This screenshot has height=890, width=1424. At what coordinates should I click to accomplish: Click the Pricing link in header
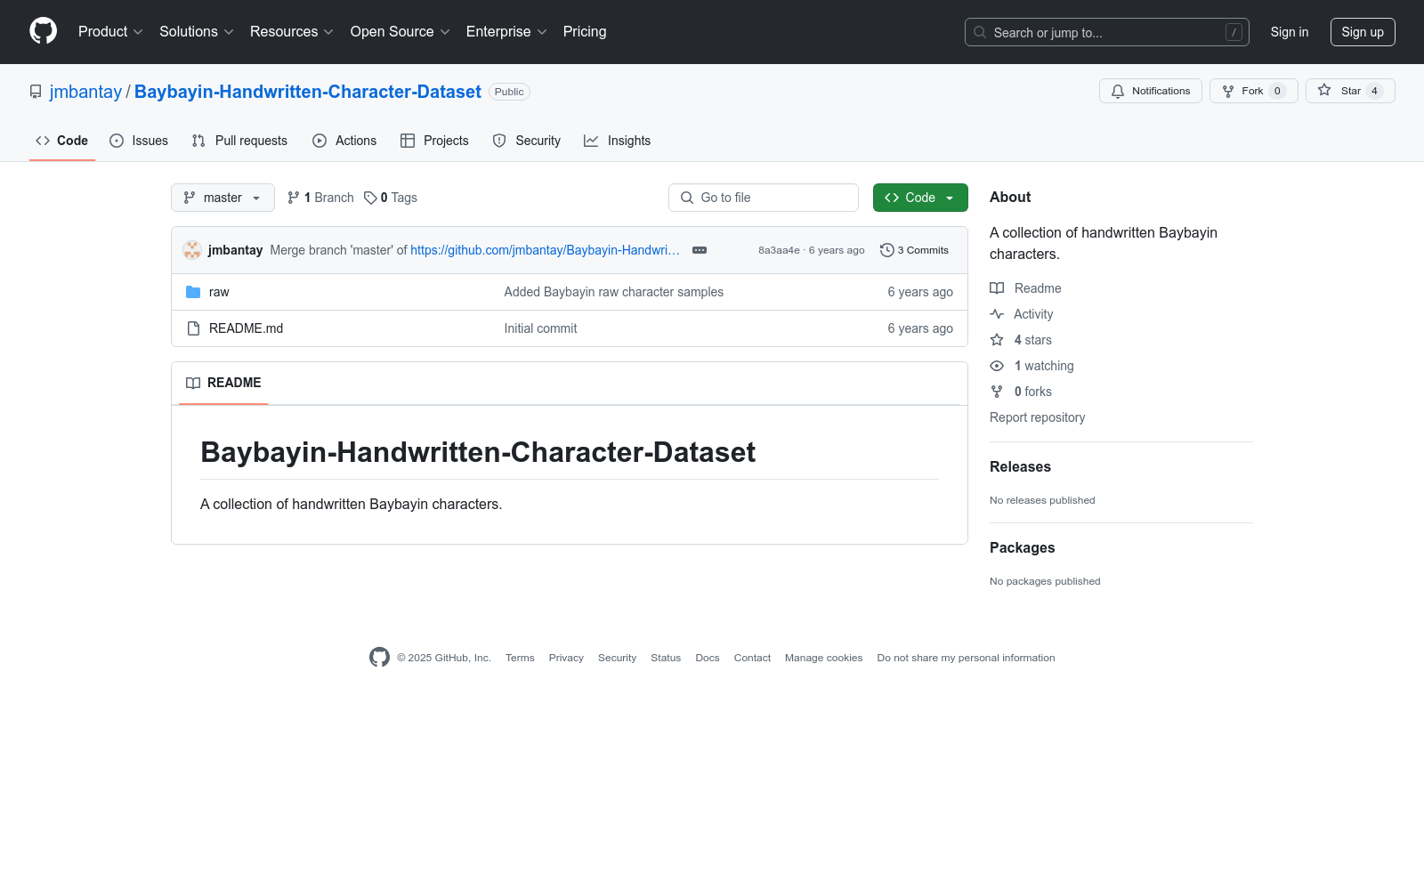click(x=585, y=32)
